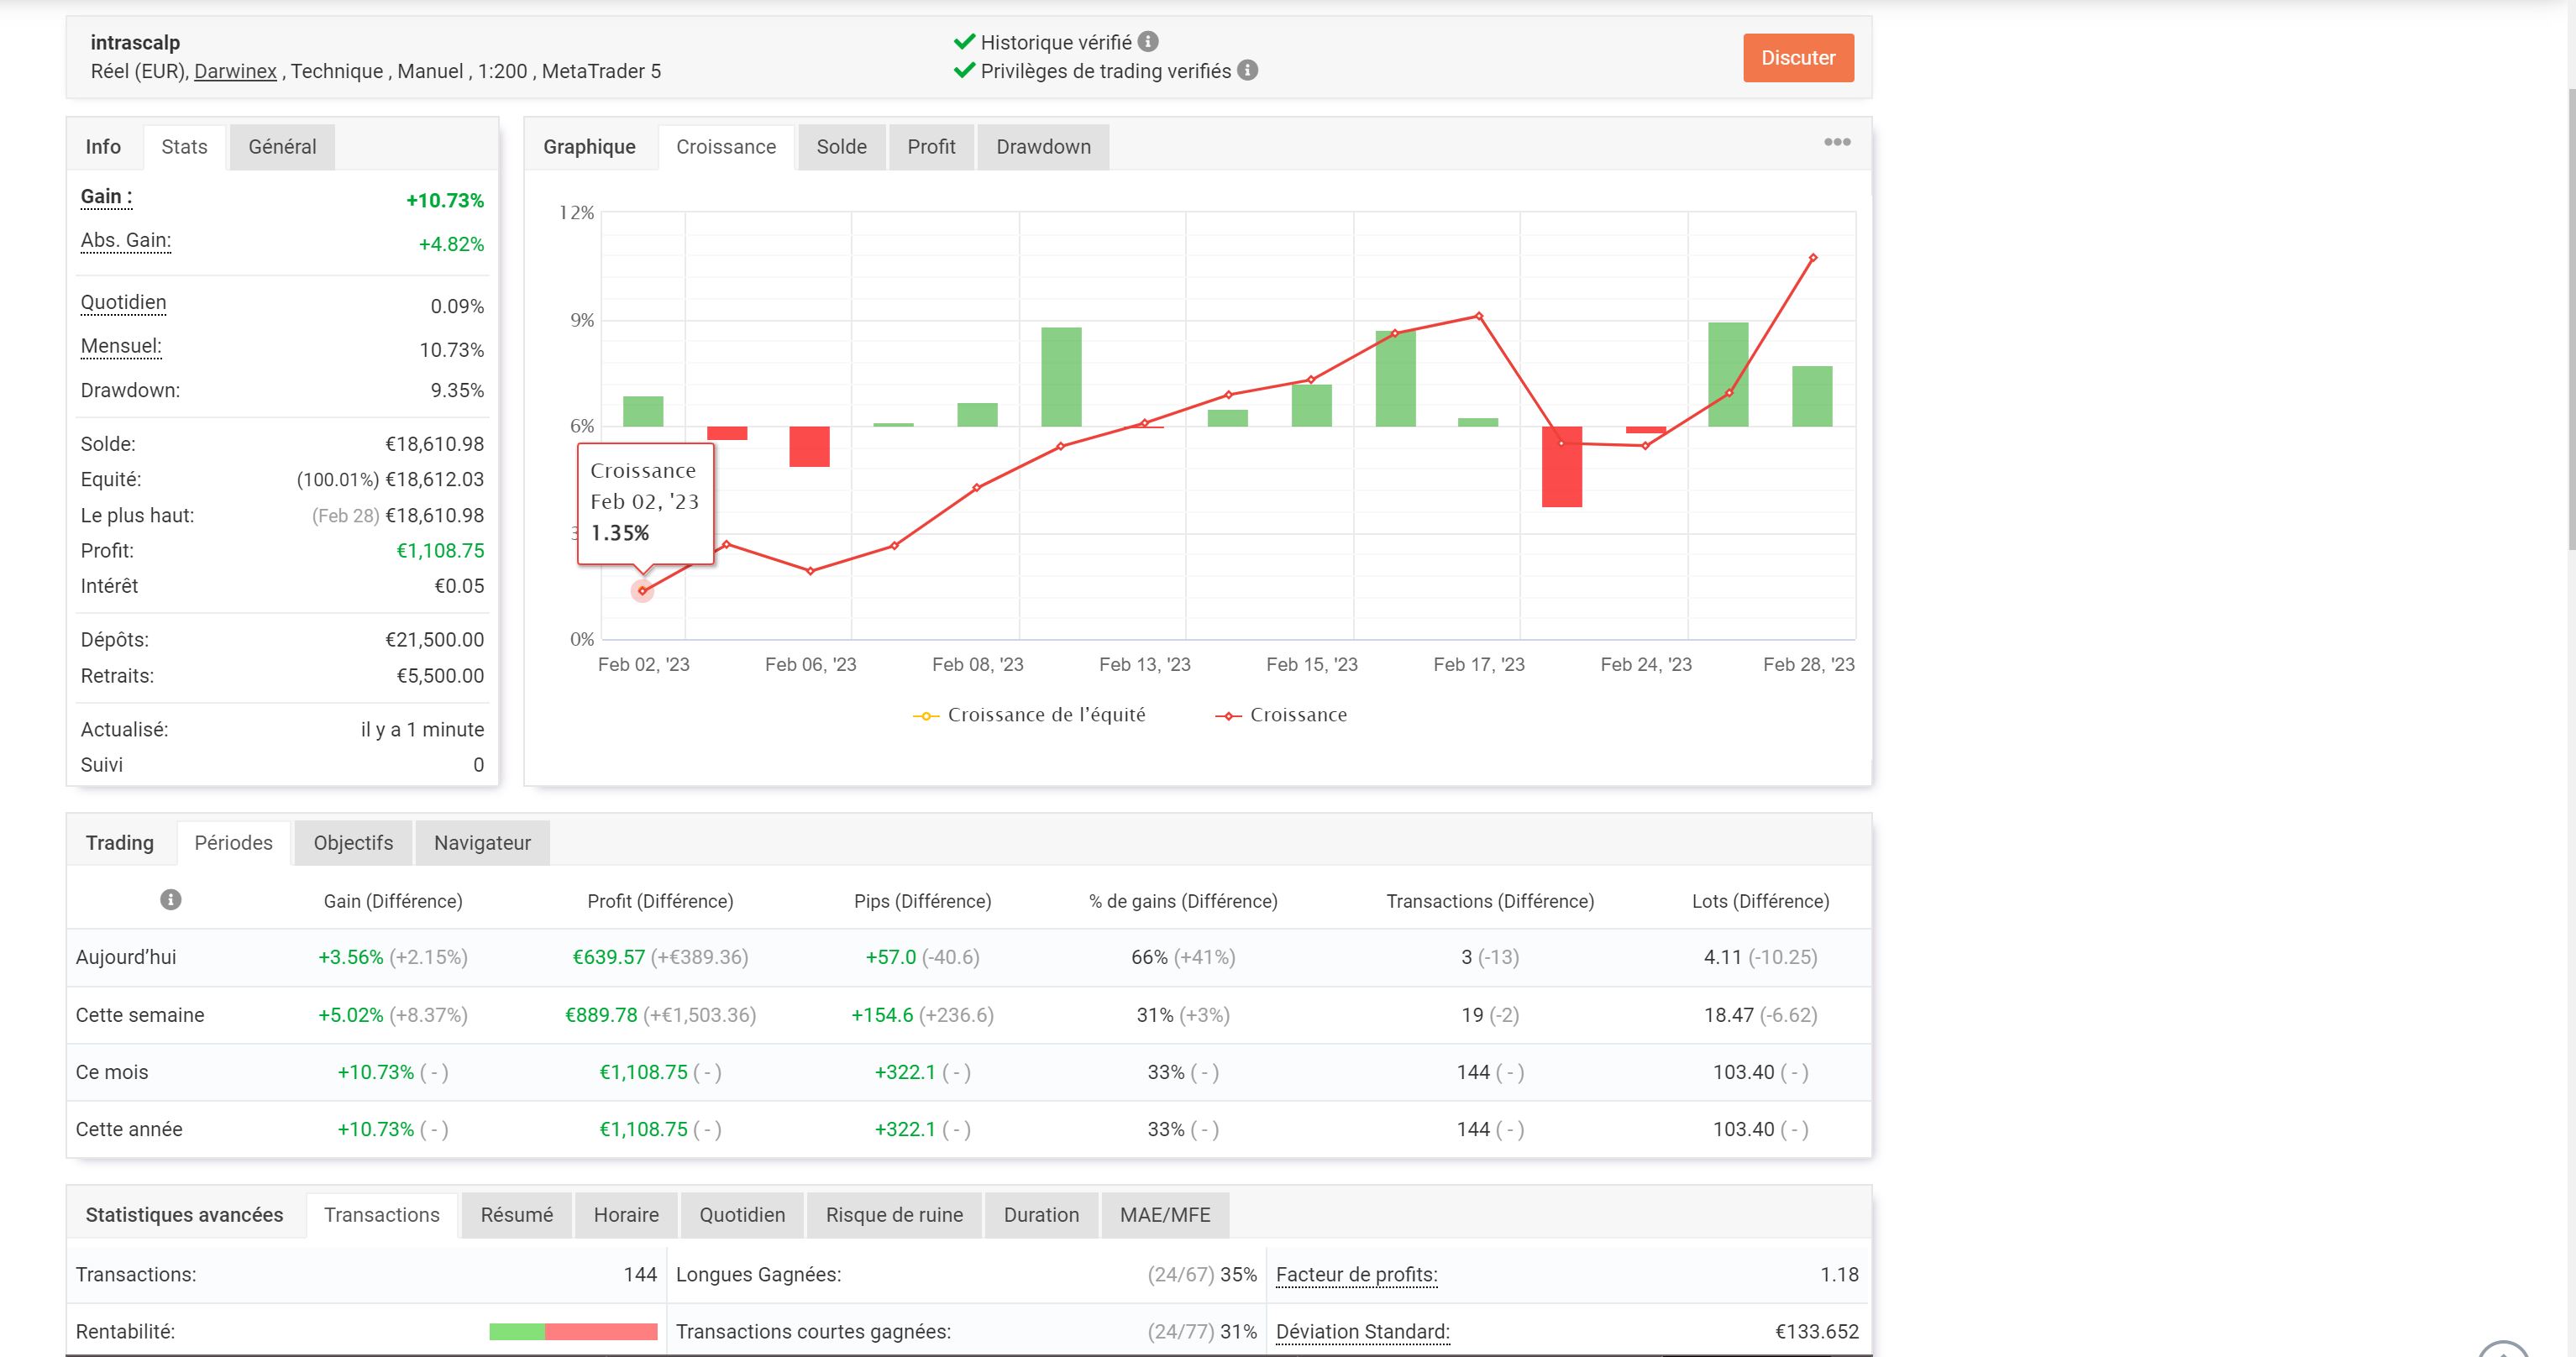The height and width of the screenshot is (1357, 2576).
Task: Select the Drawdown chart tab
Action: tap(1042, 147)
